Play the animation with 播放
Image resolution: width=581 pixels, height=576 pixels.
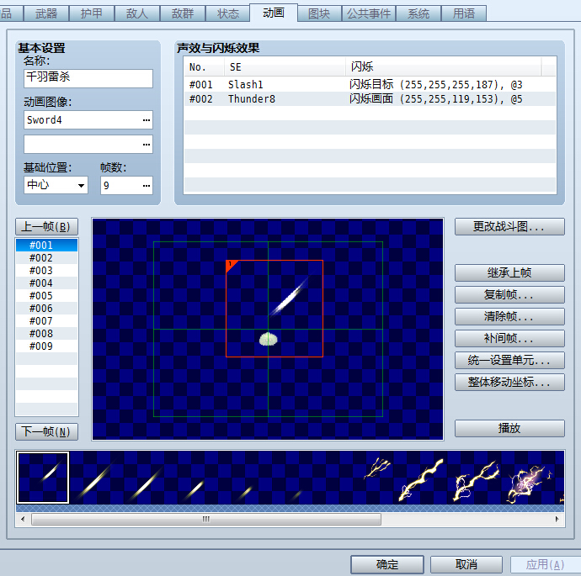coord(509,428)
